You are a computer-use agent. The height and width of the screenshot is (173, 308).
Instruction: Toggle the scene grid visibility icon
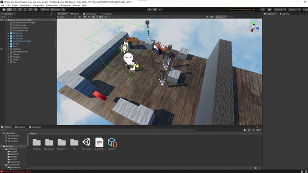tap(106, 17)
